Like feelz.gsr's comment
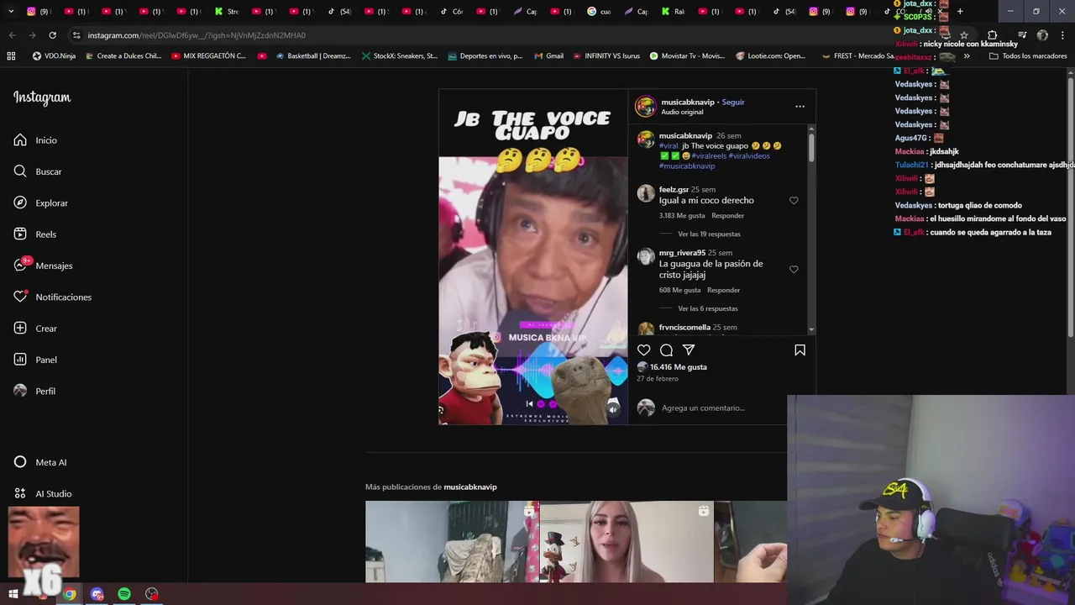The width and height of the screenshot is (1075, 605). [x=794, y=201]
